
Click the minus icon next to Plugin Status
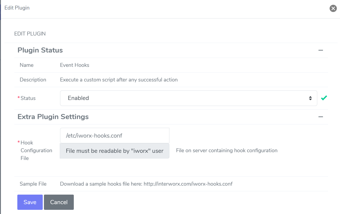click(x=321, y=50)
